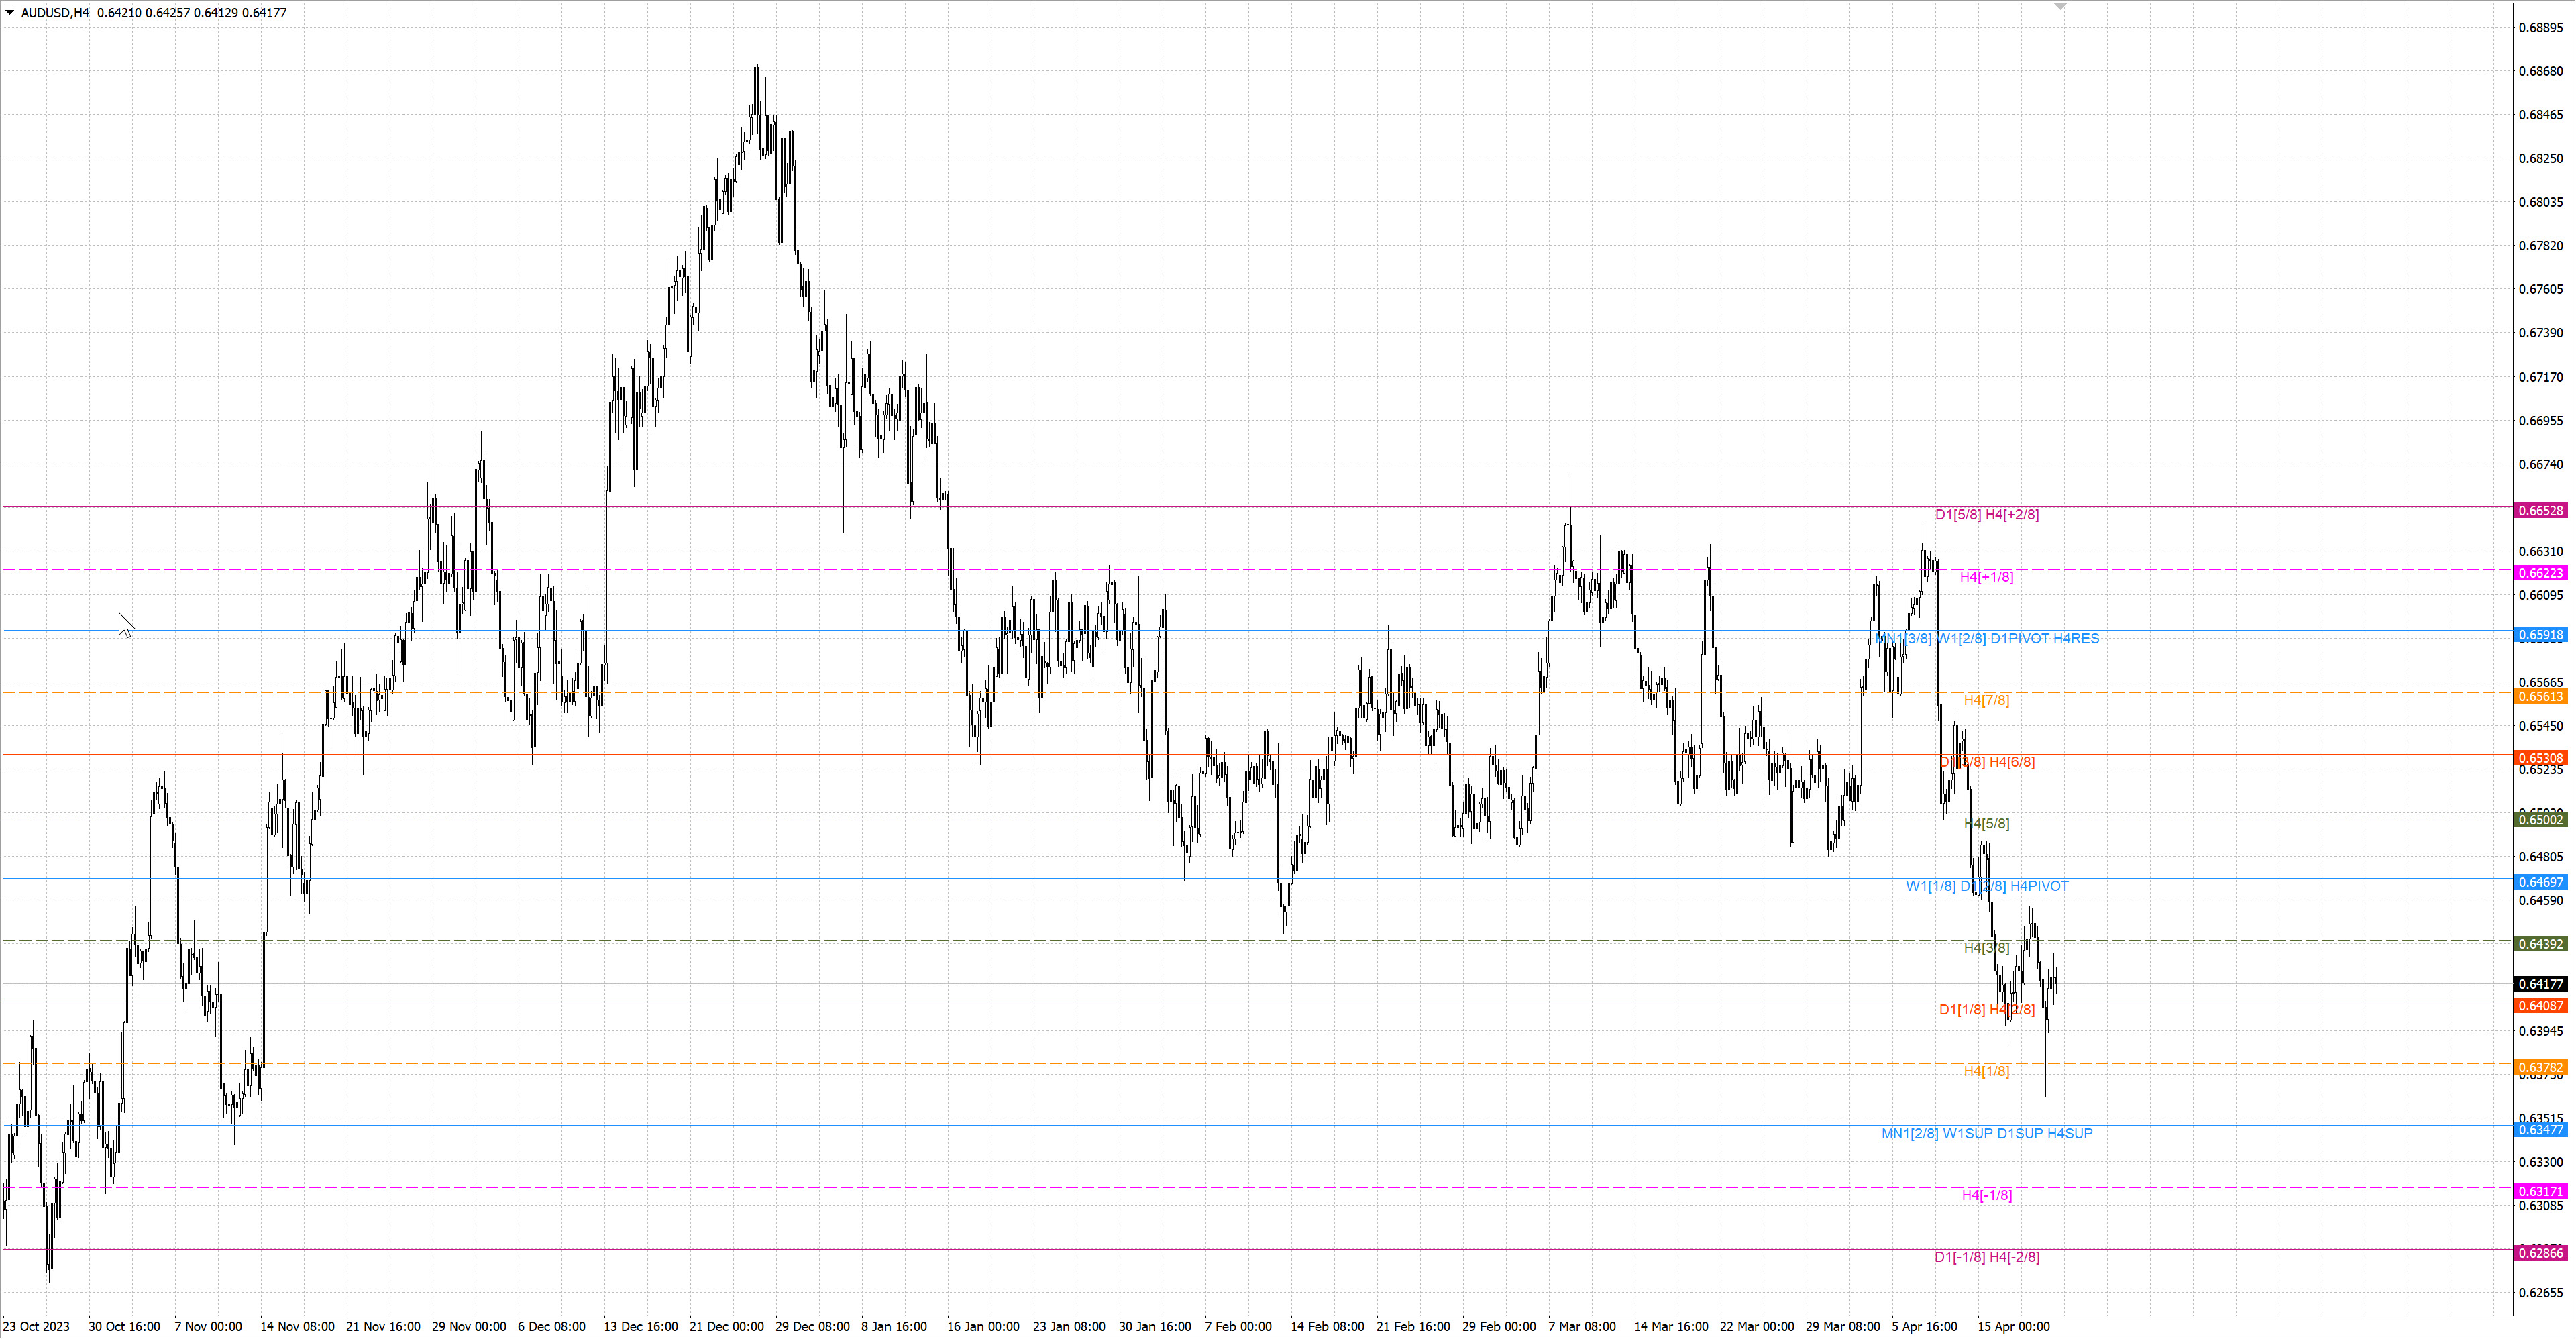Viewport: 2576px width, 1339px height.
Task: Click the blue 0.65918 price label
Action: (2540, 635)
